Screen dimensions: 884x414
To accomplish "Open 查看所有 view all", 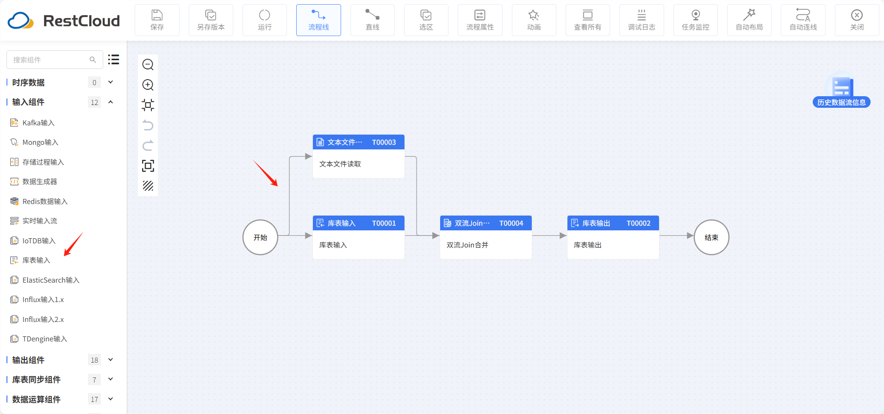I will pyautogui.click(x=588, y=20).
